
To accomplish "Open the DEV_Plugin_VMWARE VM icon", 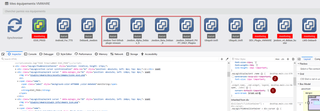I will point(260,25).
